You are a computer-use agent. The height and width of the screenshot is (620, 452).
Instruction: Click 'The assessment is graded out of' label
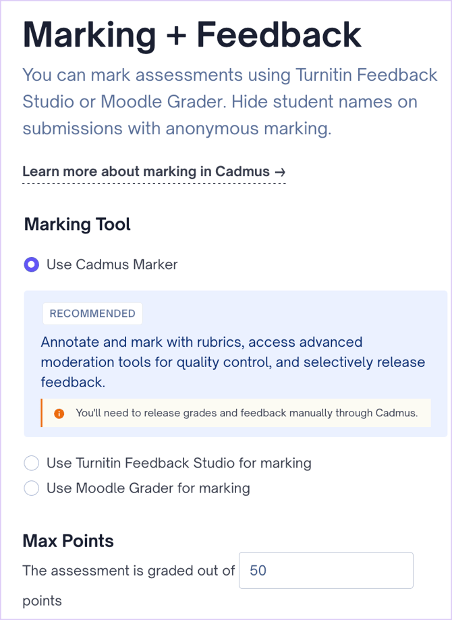point(128,570)
